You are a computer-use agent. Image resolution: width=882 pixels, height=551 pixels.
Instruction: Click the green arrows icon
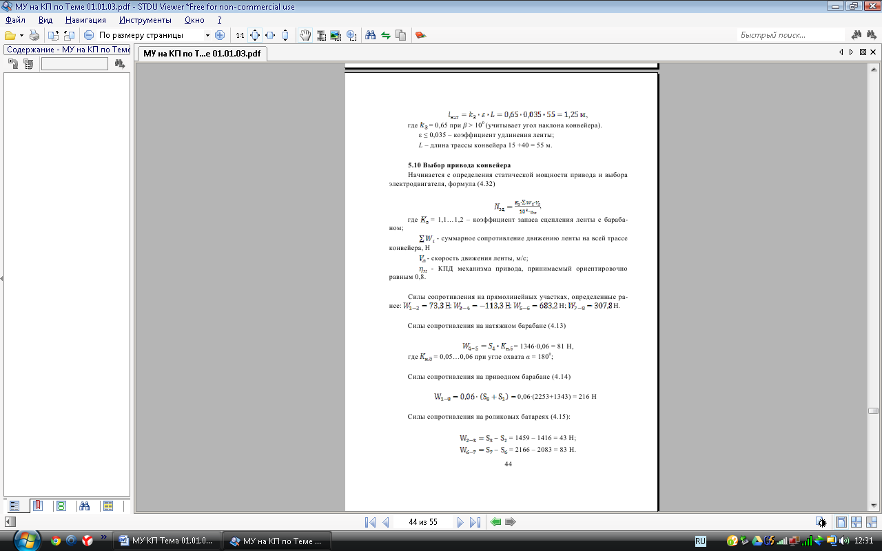(386, 35)
